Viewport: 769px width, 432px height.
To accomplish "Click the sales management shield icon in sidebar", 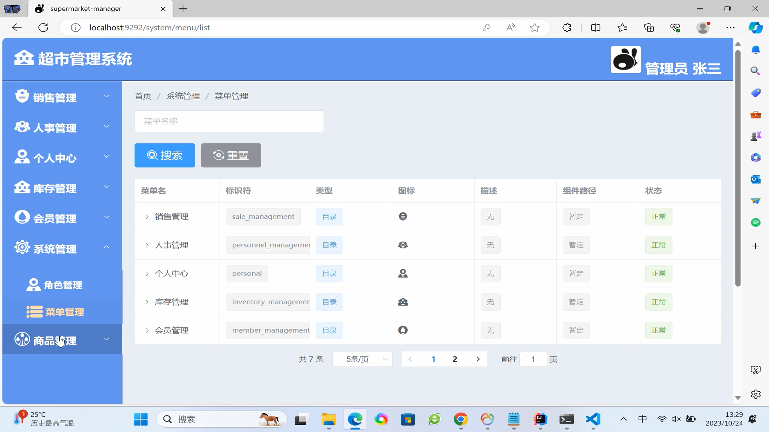I will pyautogui.click(x=22, y=96).
